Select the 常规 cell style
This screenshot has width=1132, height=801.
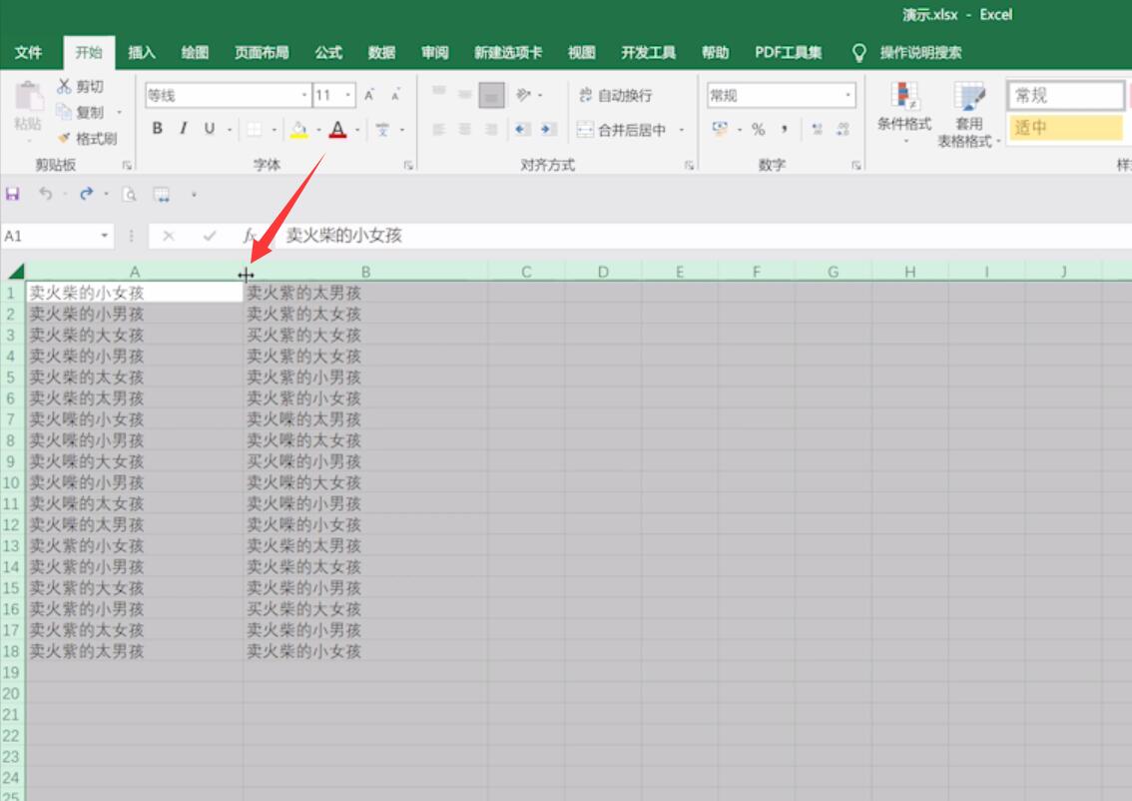1065,95
